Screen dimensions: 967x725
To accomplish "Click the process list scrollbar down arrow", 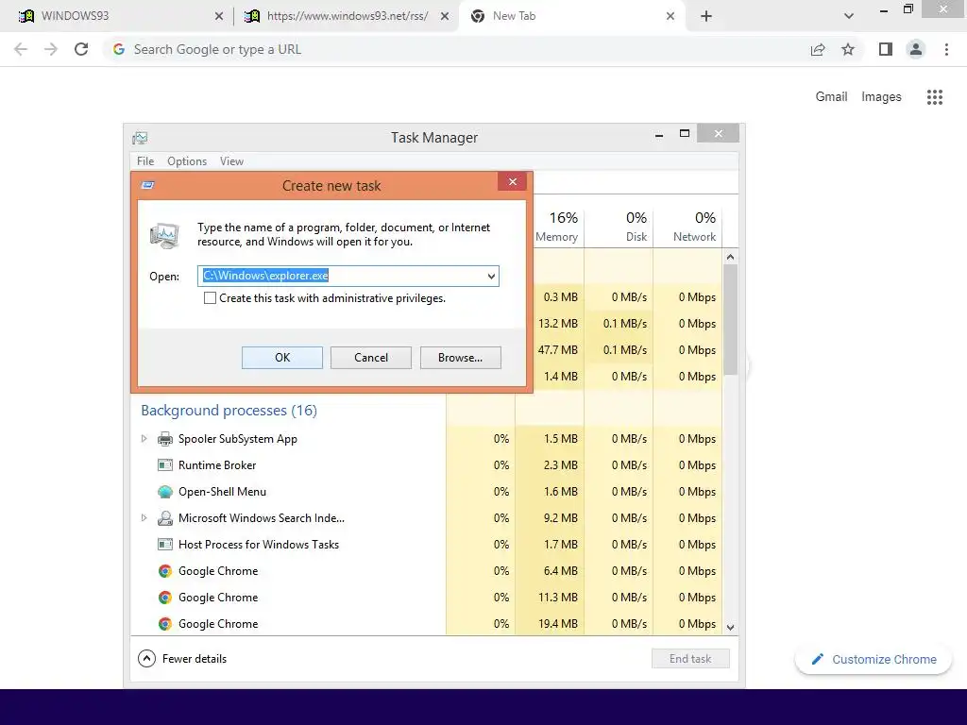I will click(x=730, y=628).
